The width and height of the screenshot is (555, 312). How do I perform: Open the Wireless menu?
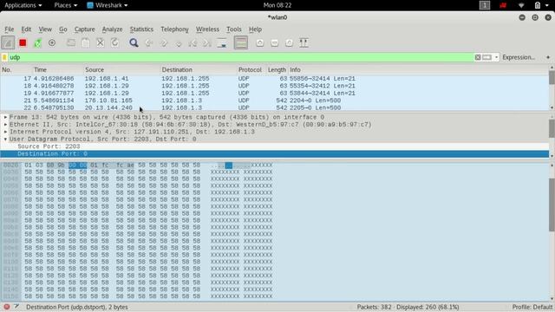click(207, 29)
